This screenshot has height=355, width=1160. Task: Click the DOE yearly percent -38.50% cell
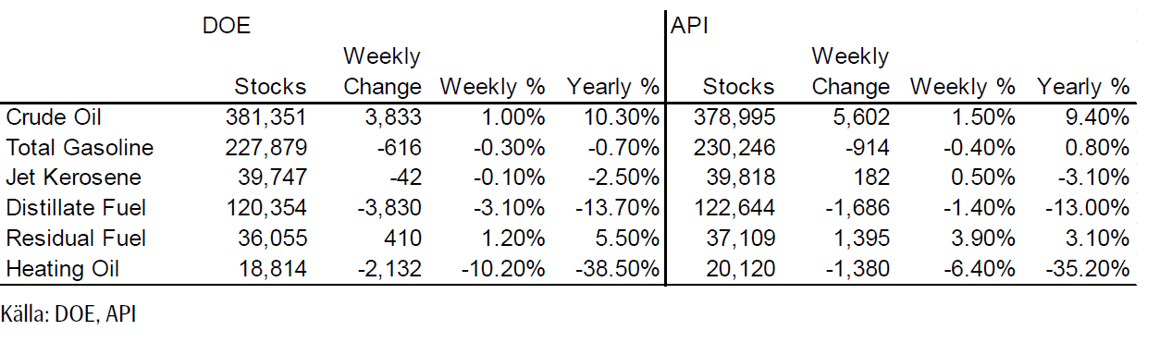point(616,269)
